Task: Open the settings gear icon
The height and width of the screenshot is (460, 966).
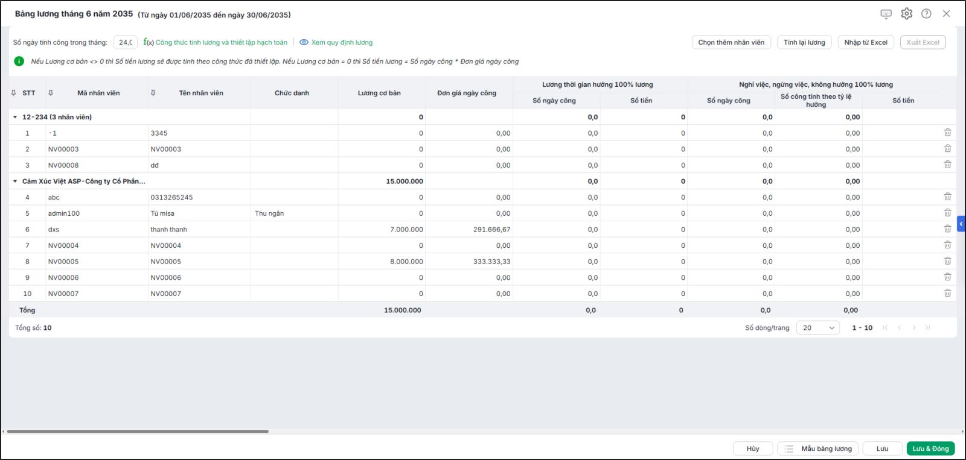Action: [x=906, y=13]
